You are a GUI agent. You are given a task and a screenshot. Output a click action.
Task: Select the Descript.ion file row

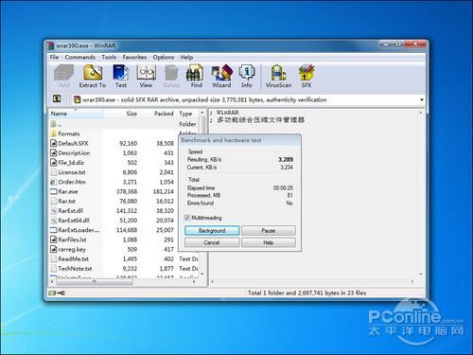[124, 153]
